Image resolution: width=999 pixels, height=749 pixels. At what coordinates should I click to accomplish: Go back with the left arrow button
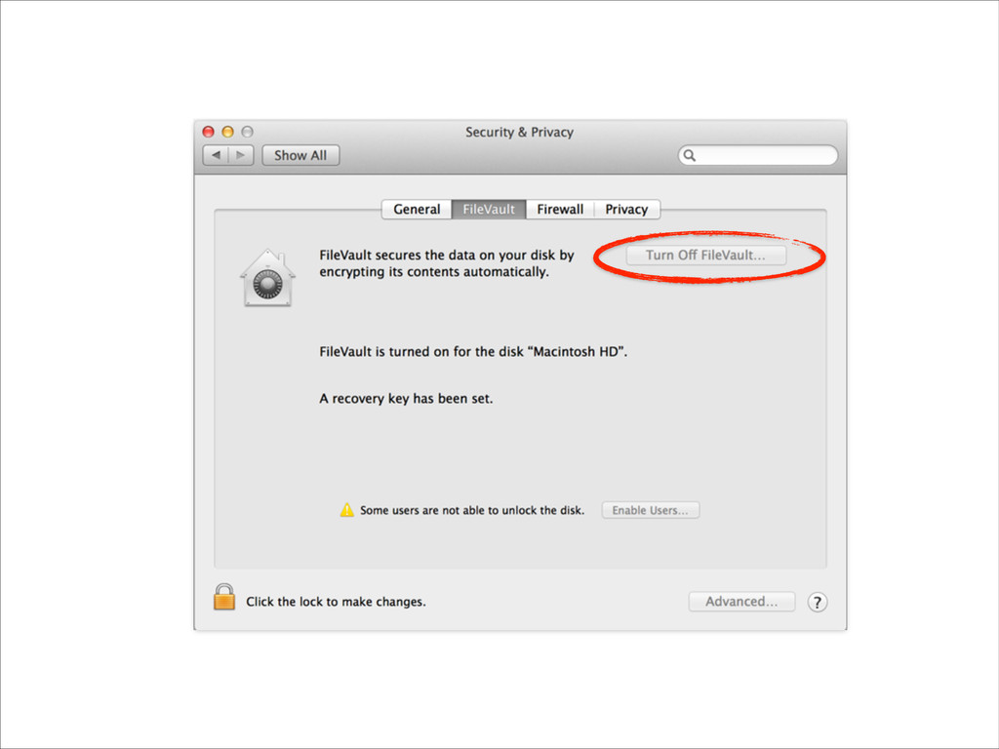(216, 155)
